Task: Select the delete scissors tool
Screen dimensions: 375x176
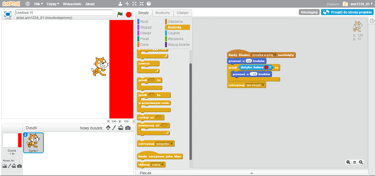Action: 127,4
